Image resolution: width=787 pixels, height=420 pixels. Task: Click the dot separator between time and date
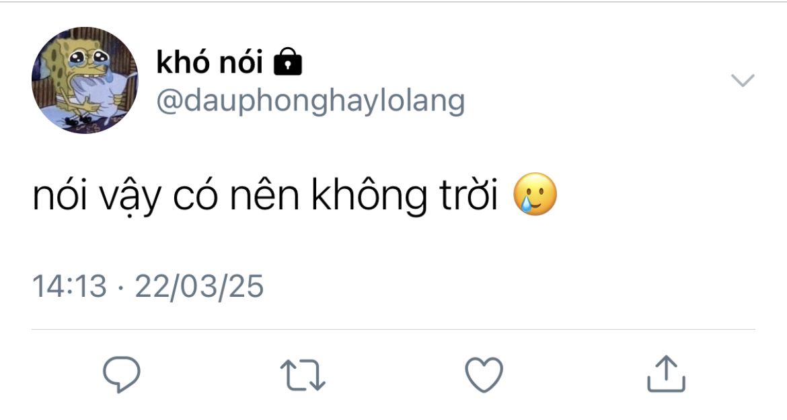121,288
